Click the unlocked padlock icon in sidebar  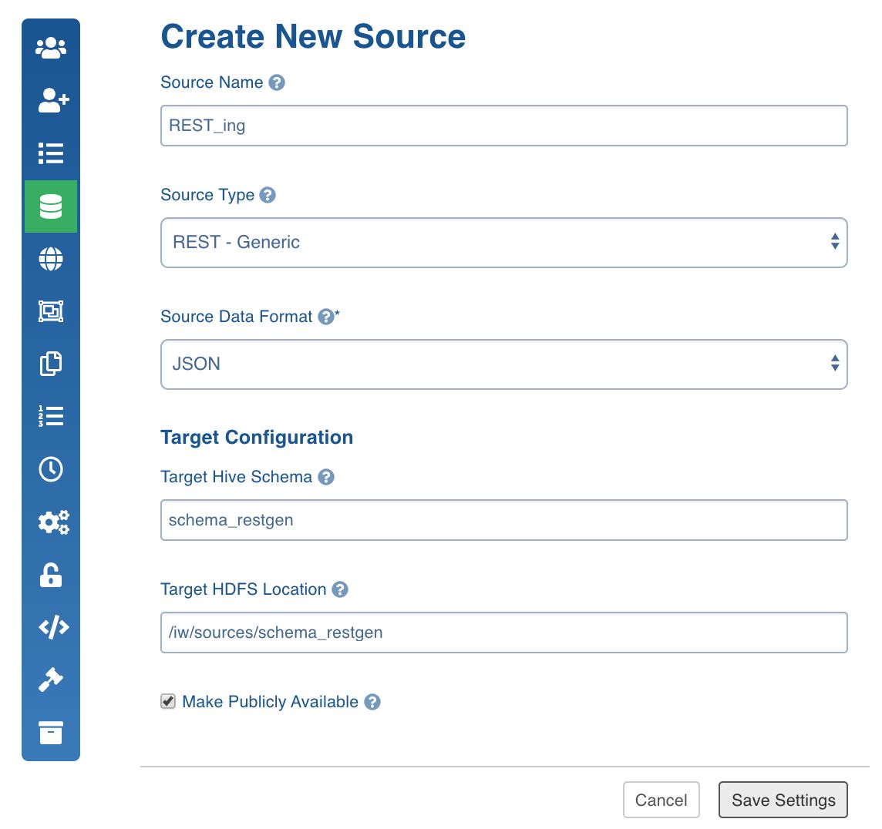(x=51, y=575)
